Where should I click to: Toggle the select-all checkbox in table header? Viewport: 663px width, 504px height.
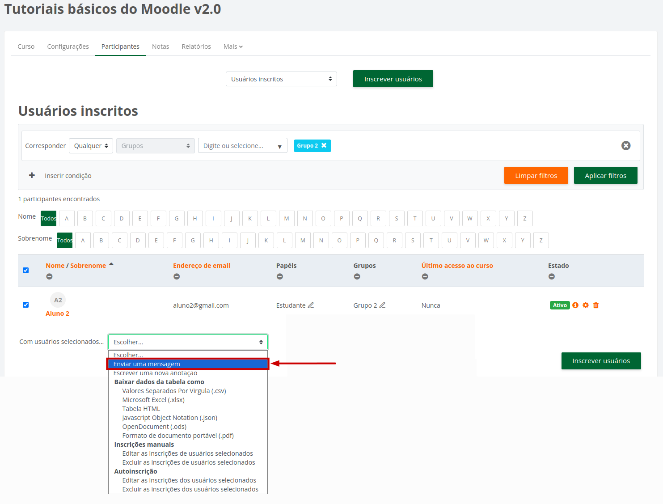(x=26, y=270)
